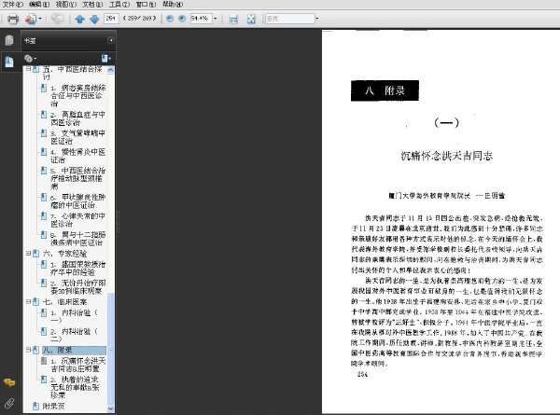The image size is (560, 415).
Task: Click the fit one full page icon
Action: [x=251, y=19]
